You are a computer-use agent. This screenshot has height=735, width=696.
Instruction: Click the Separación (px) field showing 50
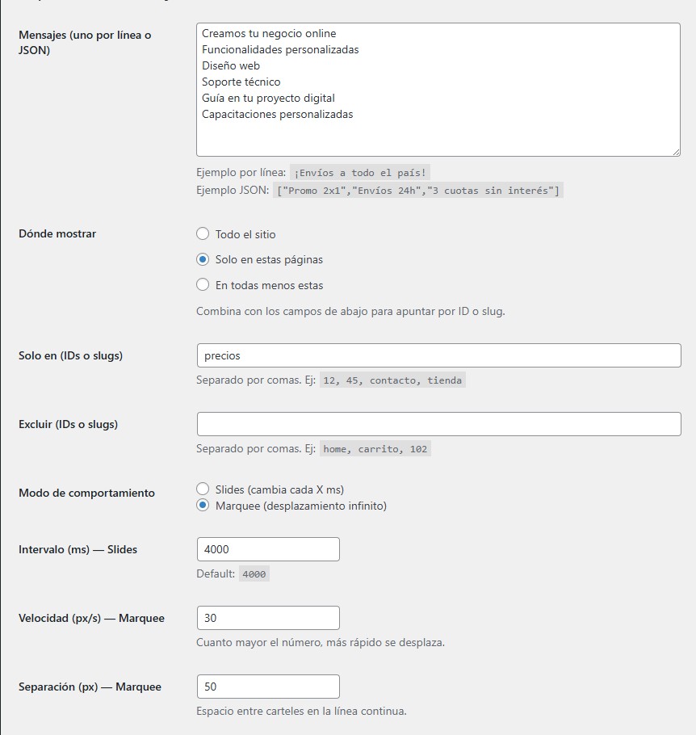(x=266, y=686)
